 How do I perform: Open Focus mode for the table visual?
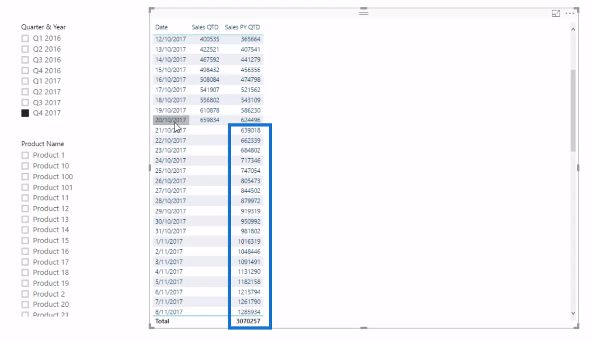[555, 14]
